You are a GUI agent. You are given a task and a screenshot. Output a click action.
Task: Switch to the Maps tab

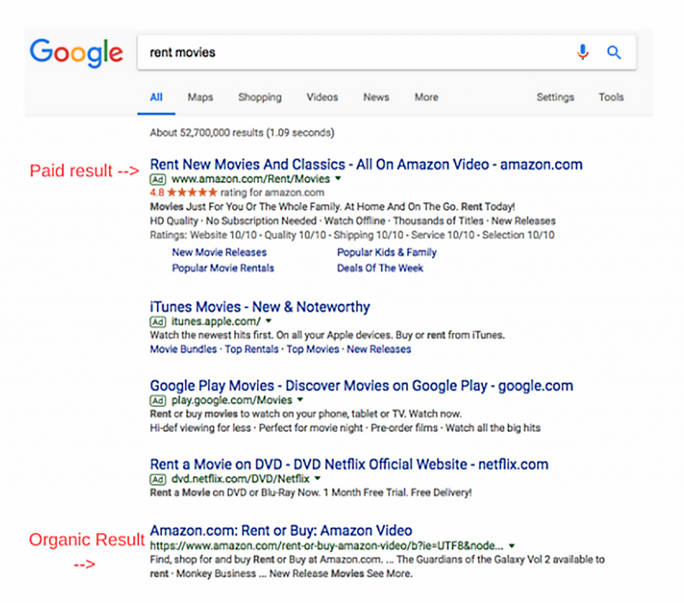(200, 97)
